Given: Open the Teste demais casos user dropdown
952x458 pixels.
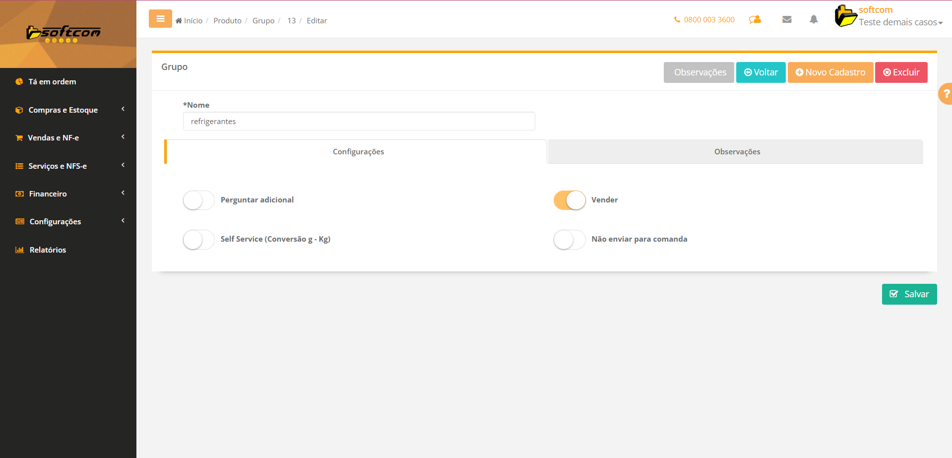Looking at the screenshot, I should click(x=900, y=22).
